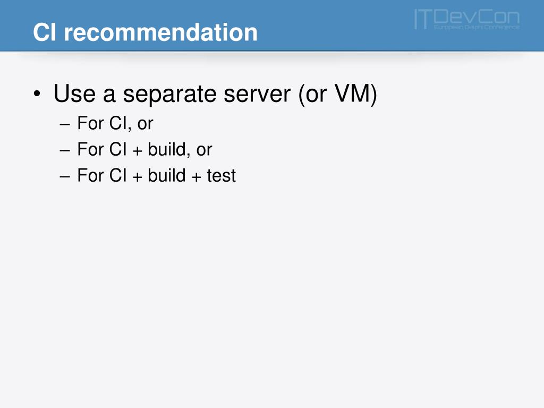Select the word VM in parentheses

pos(352,93)
